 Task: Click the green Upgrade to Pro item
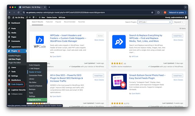point(37,100)
